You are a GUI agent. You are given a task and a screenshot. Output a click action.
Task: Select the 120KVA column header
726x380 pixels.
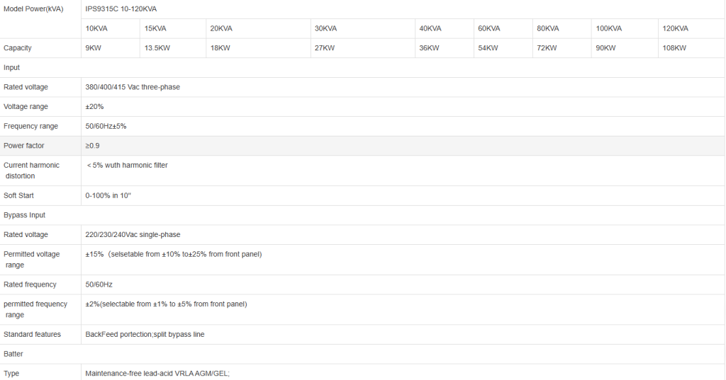tap(675, 28)
